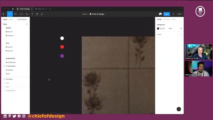This screenshot has width=213, height=120.
Task: Click the top hat logo badge
Action: (200, 11)
